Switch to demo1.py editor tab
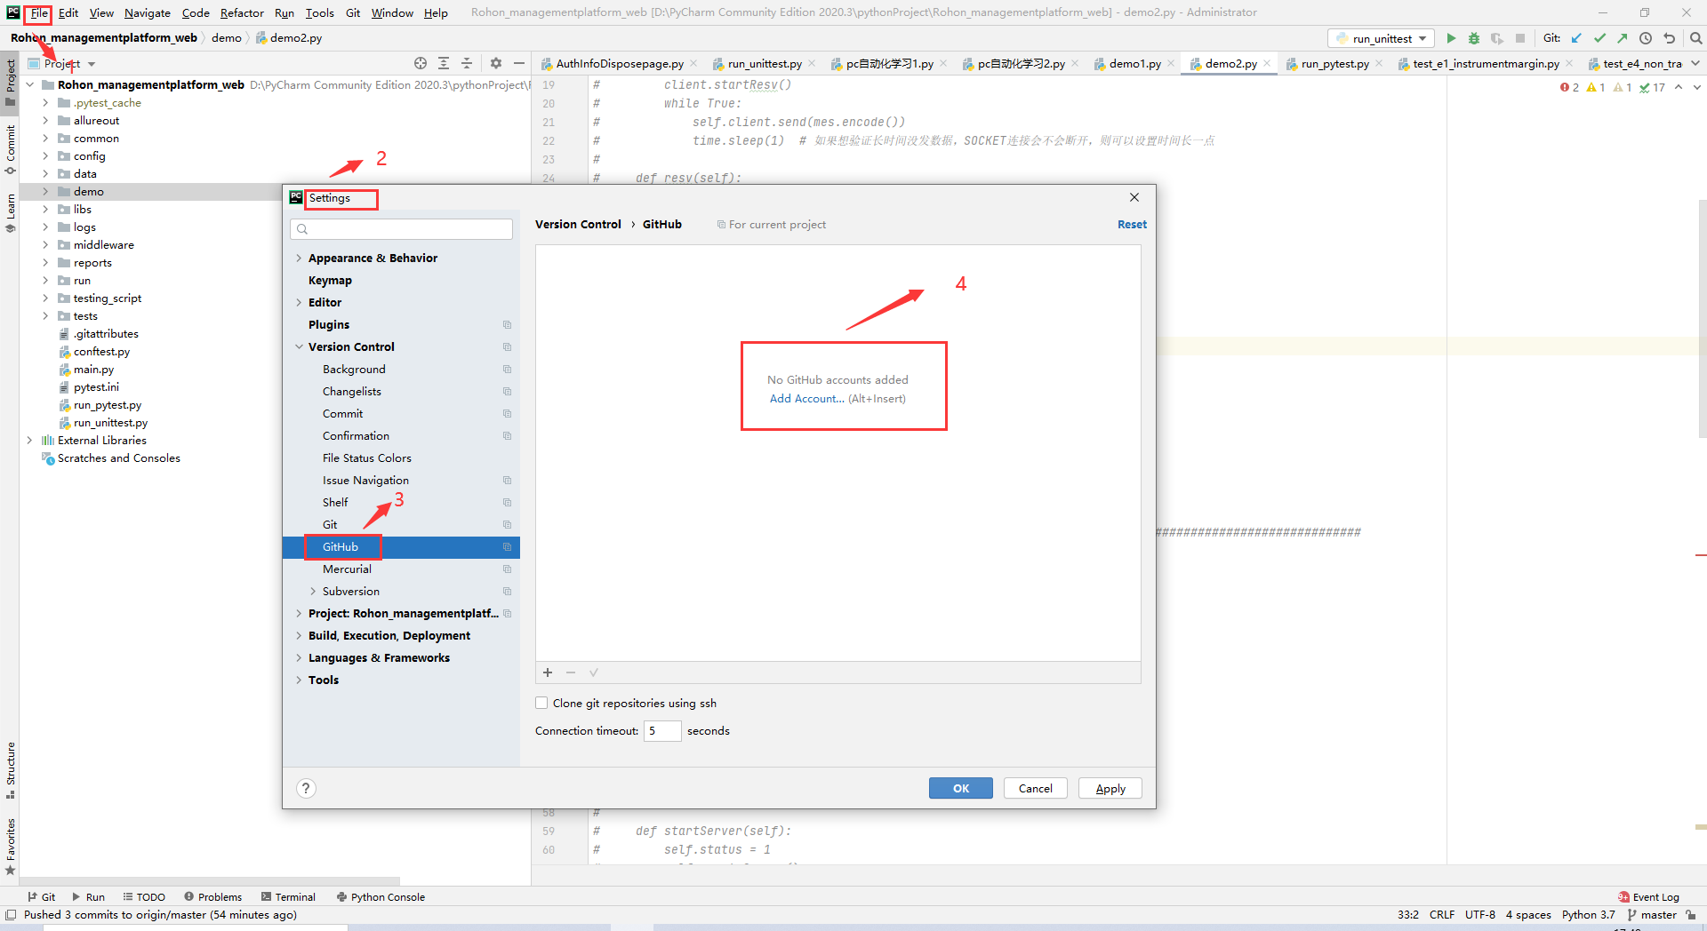The height and width of the screenshot is (931, 1707). [x=1135, y=63]
